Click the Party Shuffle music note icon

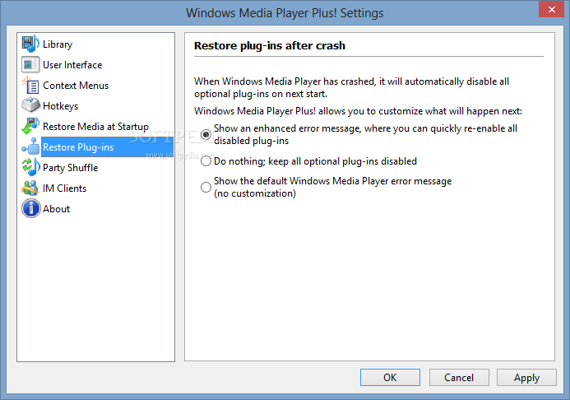[30, 167]
